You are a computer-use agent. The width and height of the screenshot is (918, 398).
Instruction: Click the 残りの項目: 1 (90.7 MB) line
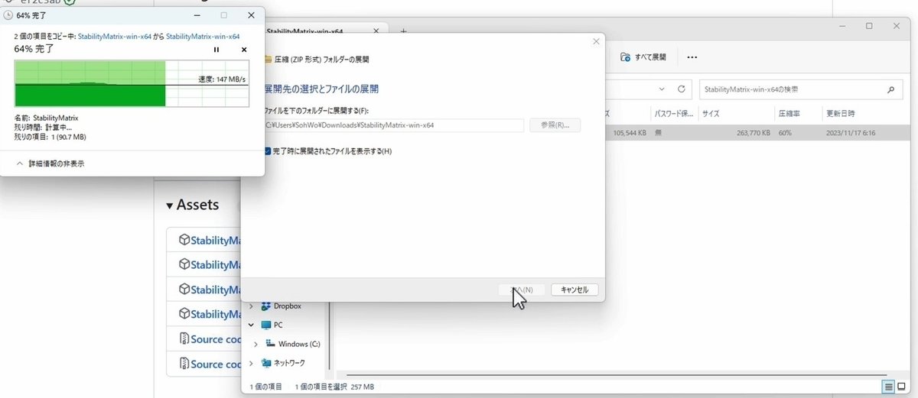tap(50, 137)
